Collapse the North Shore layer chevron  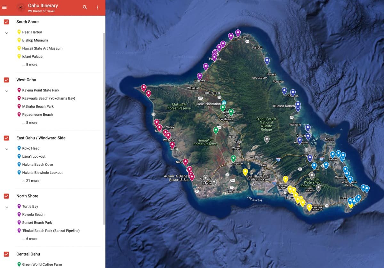click(x=6, y=207)
